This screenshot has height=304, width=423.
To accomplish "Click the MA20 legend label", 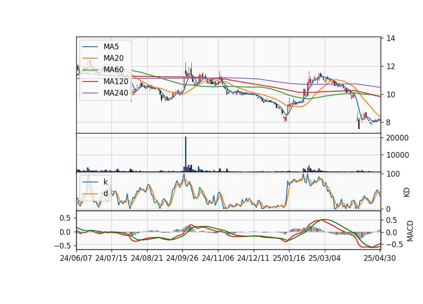I will pos(114,58).
